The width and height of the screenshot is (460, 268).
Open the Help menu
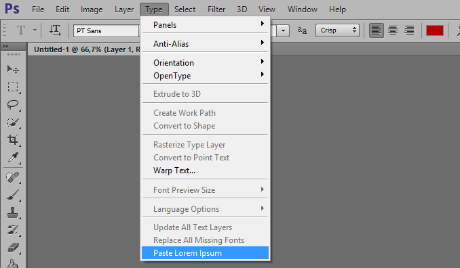coord(337,9)
